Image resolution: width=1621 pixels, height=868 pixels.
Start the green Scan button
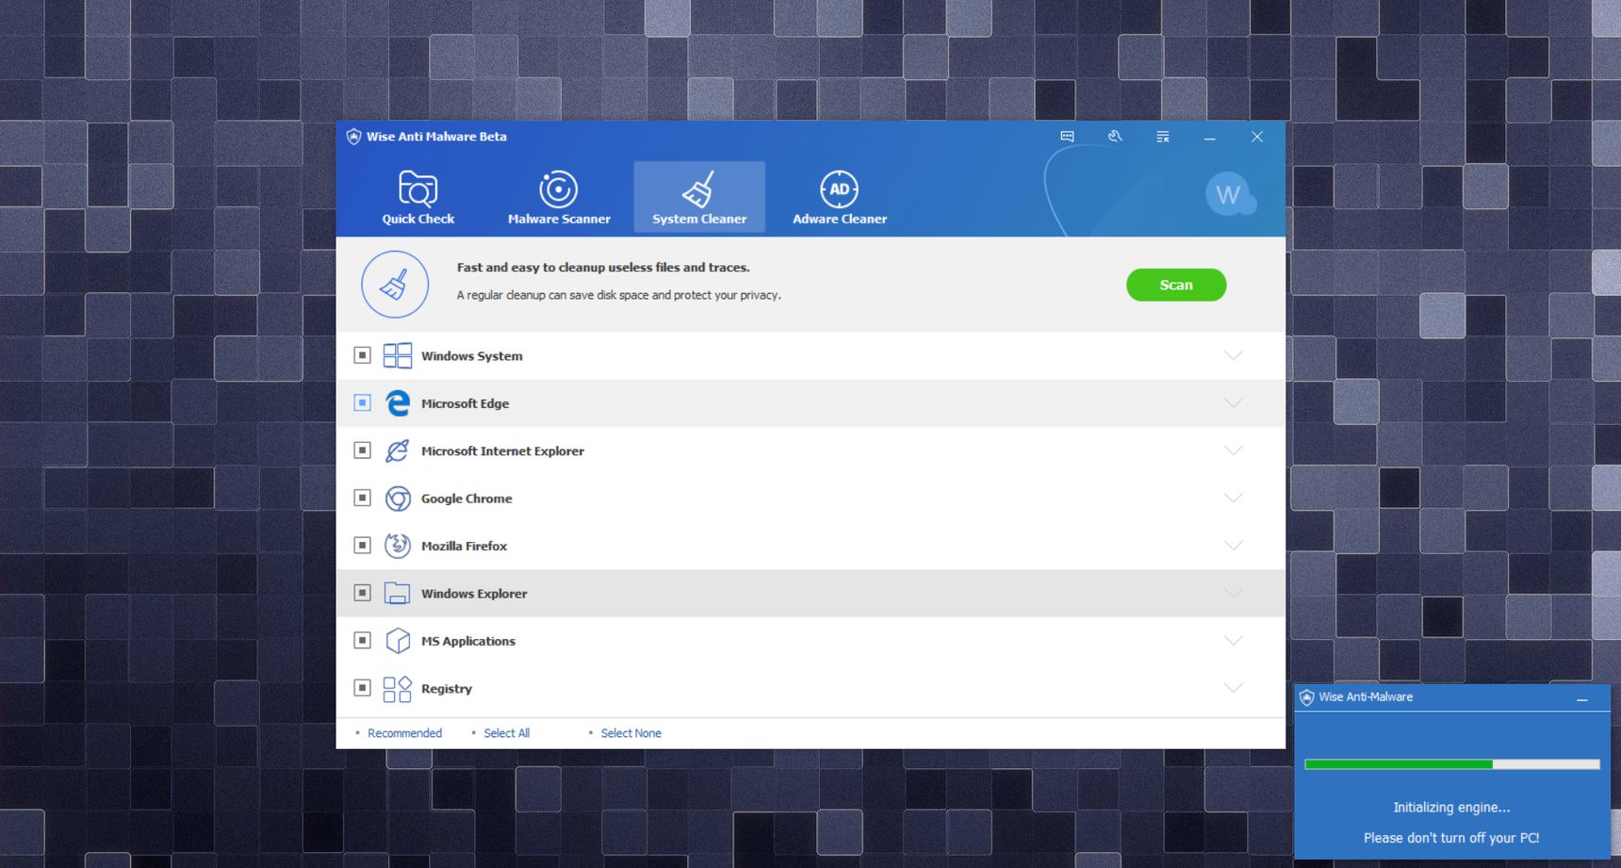point(1176,285)
